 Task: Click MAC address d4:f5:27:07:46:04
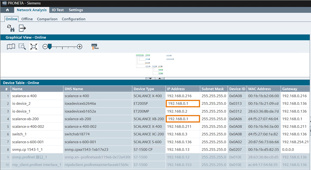pos(263,119)
